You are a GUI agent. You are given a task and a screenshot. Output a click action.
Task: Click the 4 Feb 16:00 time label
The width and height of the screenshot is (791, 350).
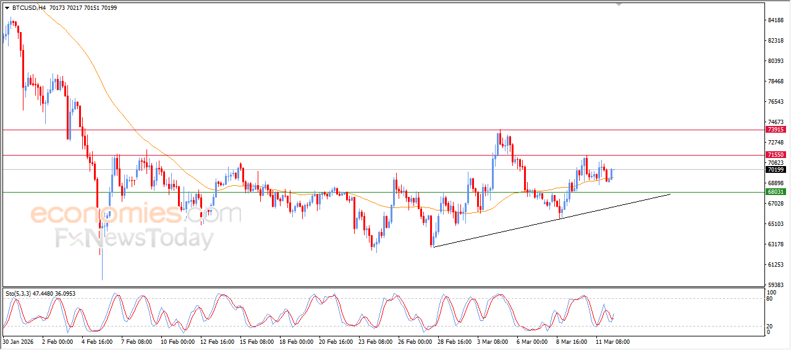pos(96,341)
